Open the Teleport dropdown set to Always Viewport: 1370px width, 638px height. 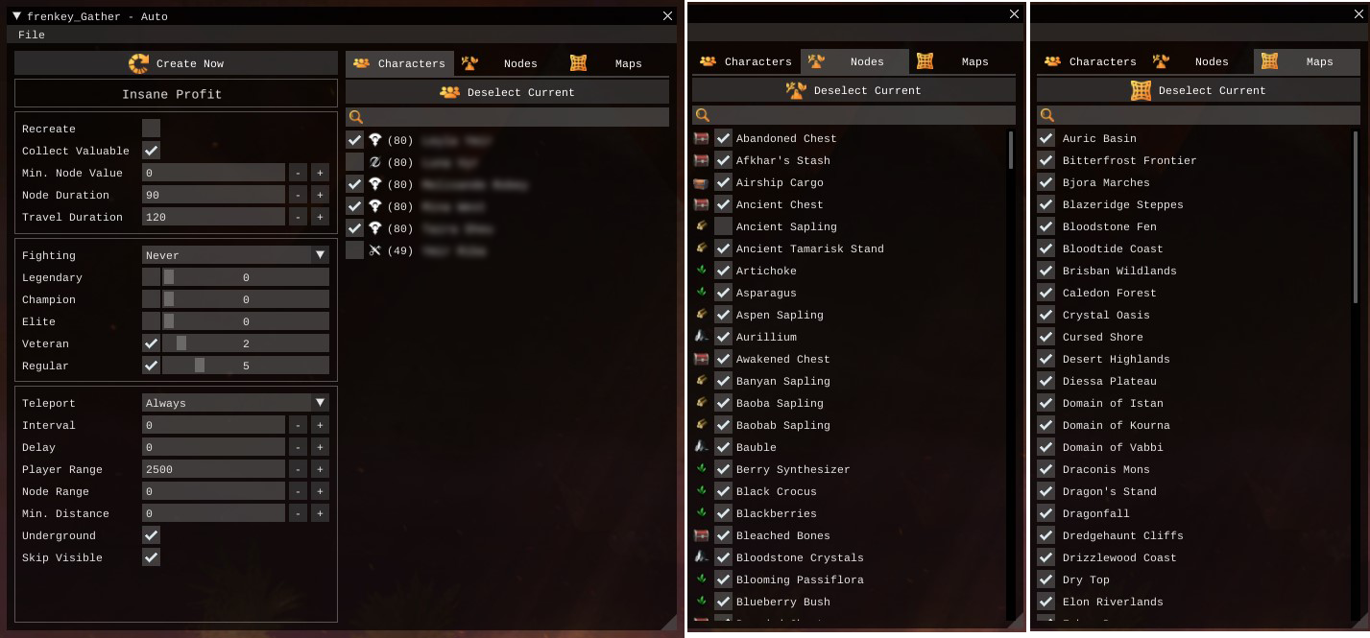point(235,403)
